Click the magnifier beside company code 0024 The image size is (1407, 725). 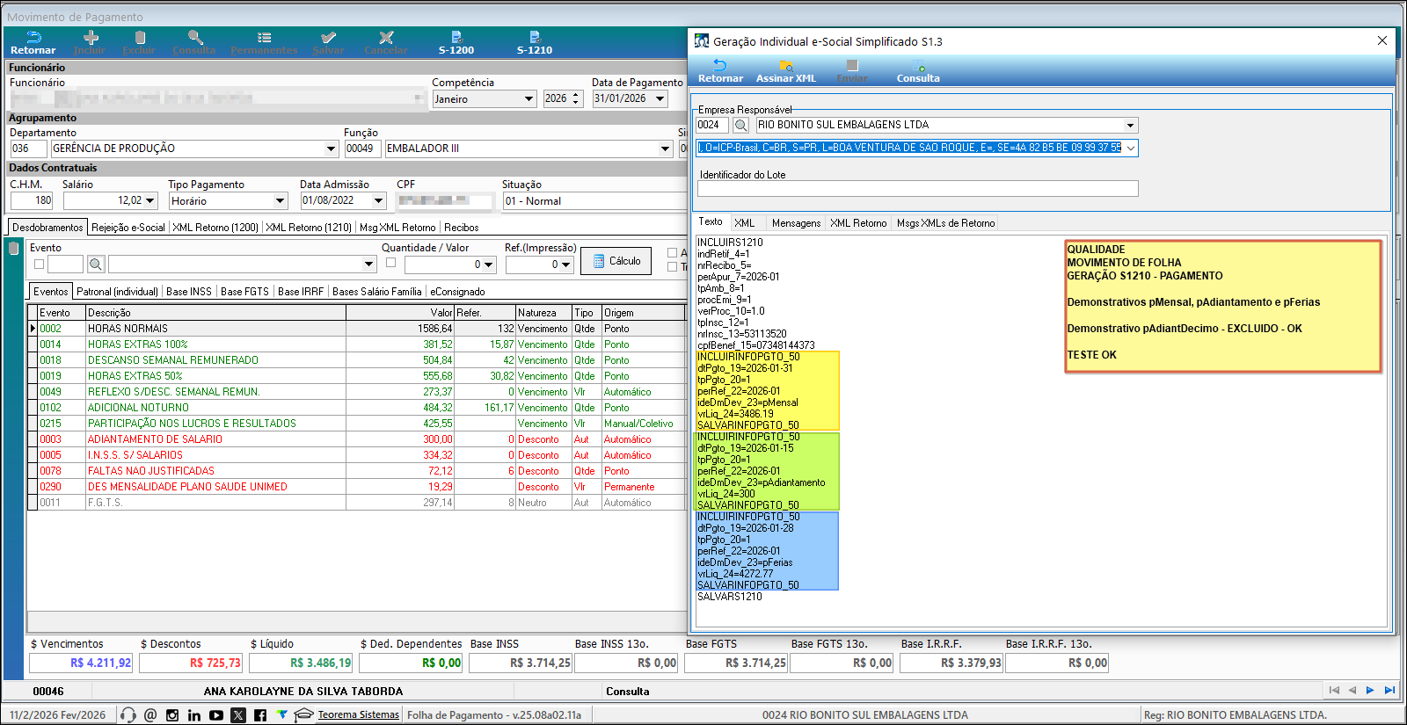pyautogui.click(x=741, y=126)
